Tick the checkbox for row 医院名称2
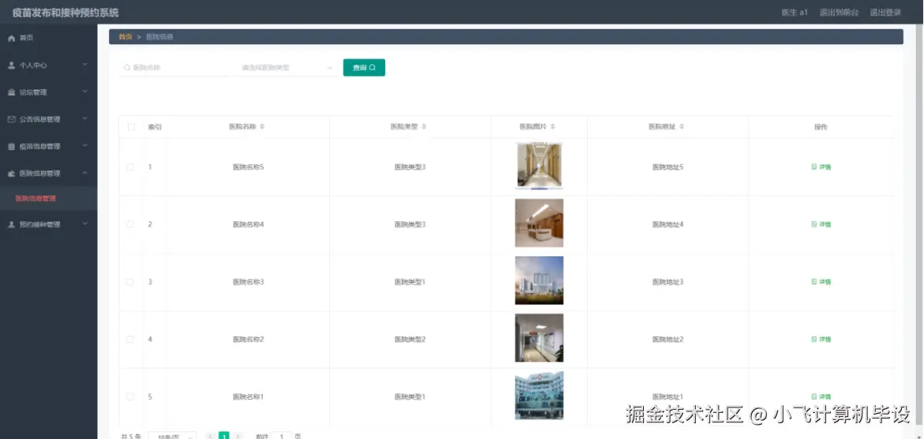Viewport: 924px width, 439px height. click(x=130, y=340)
